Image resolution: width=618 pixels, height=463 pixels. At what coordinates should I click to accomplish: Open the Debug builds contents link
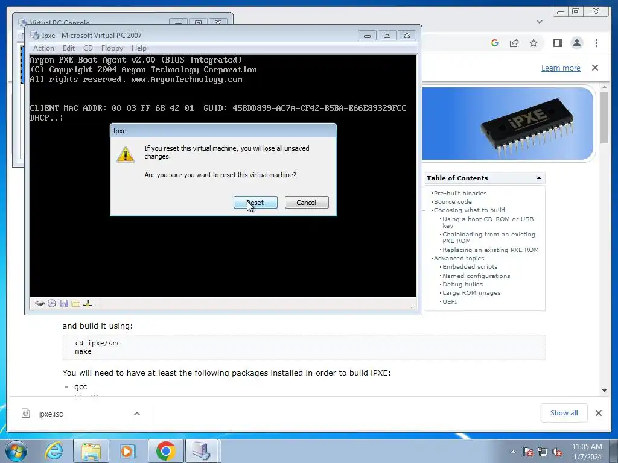click(x=462, y=285)
